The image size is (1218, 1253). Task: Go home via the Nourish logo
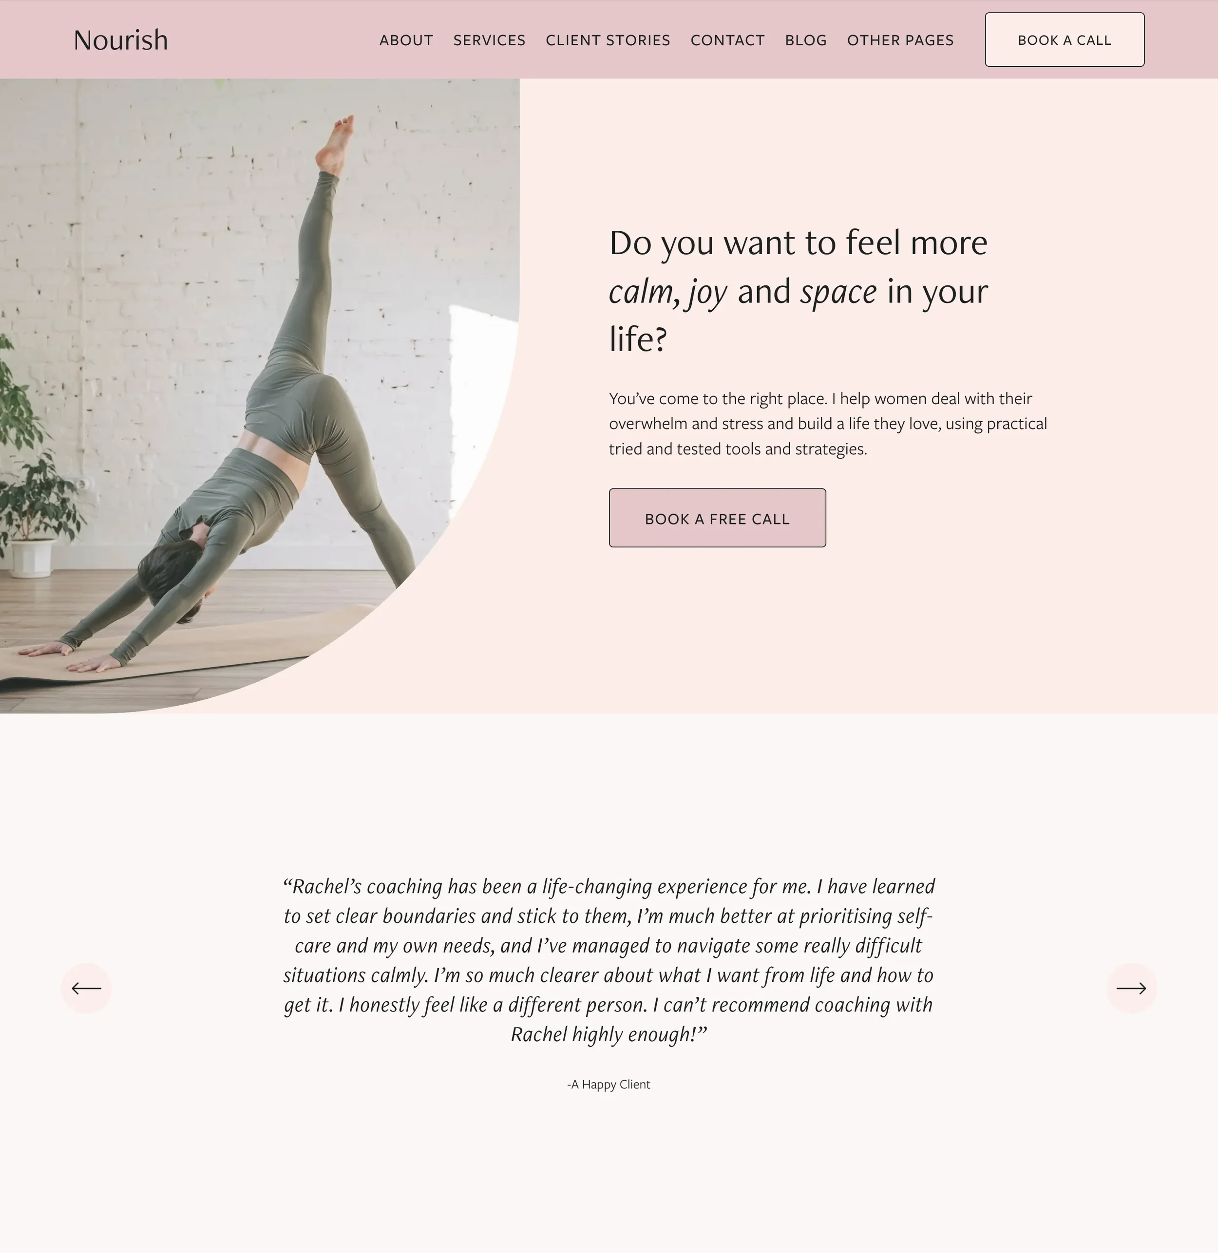pos(121,40)
